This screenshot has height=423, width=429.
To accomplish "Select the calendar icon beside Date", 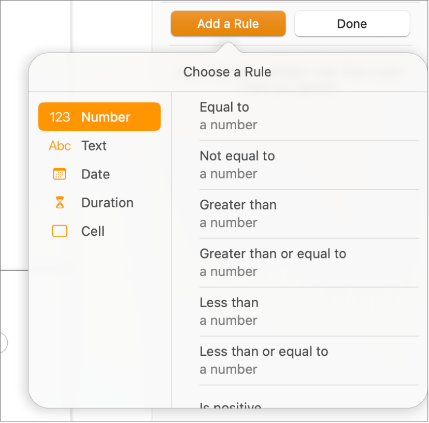I will [x=59, y=174].
